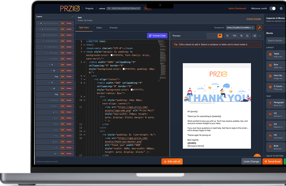The width and height of the screenshot is (286, 186).
Task: Click the wrench settings icon beside Template ID
Action: (x=259, y=28)
